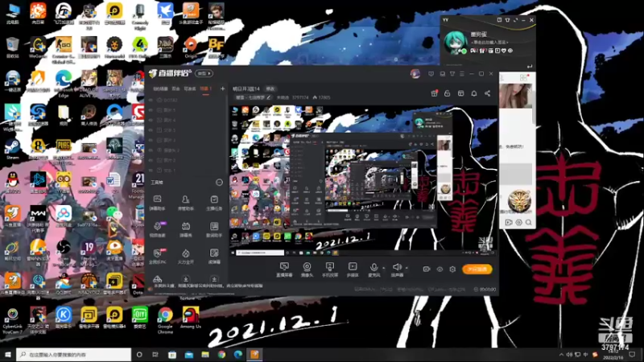Viewport: 644px width, 362px height.
Task: Open the notification bell icon
Action: point(474,93)
